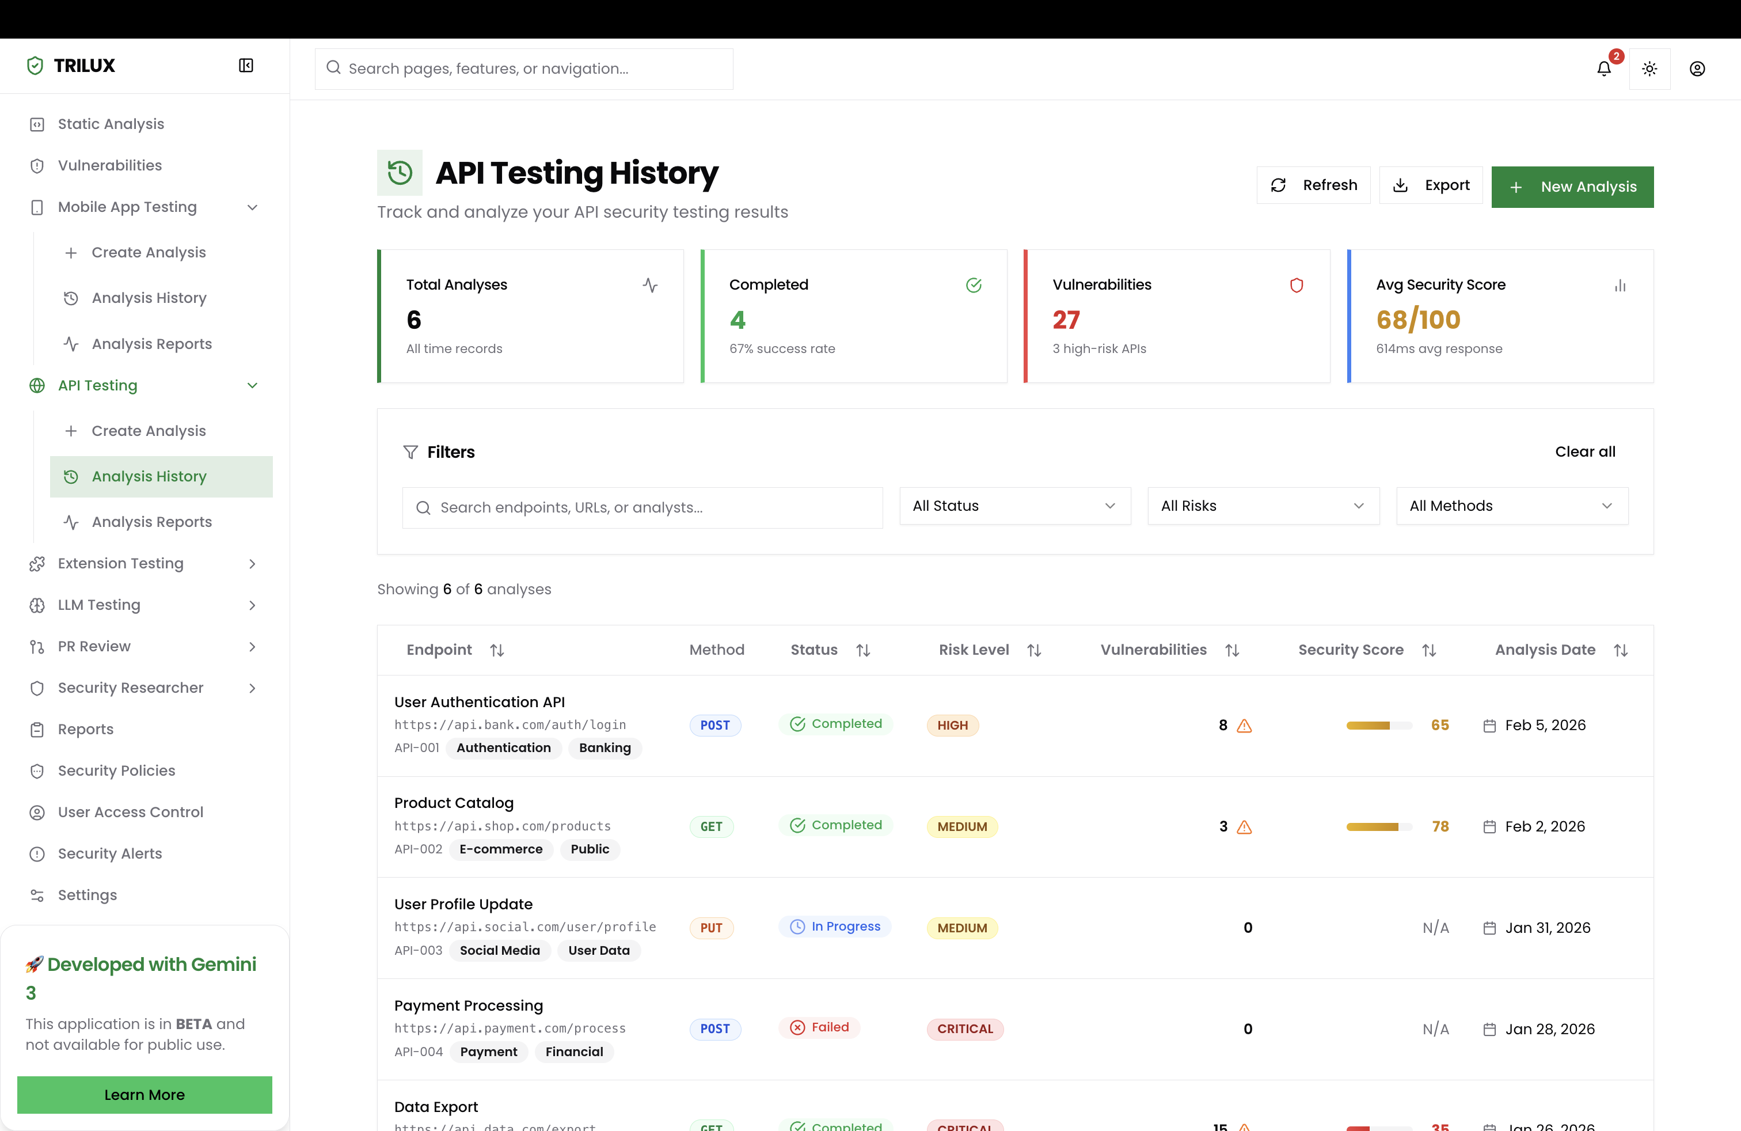This screenshot has width=1741, height=1131.
Task: Sort by Endpoint column arrows
Action: point(497,650)
